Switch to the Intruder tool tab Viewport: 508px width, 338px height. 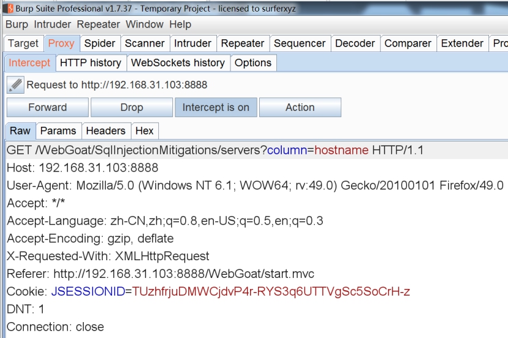193,43
